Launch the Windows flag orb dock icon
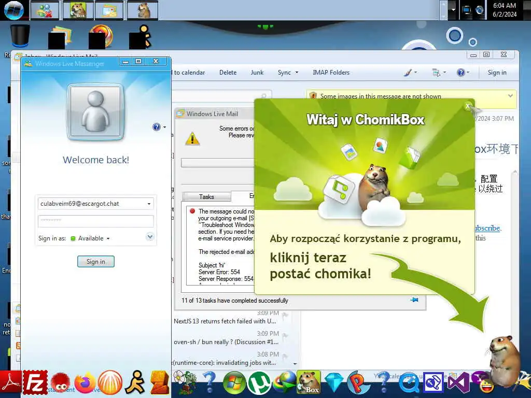This screenshot has height=398, width=531. click(x=234, y=383)
